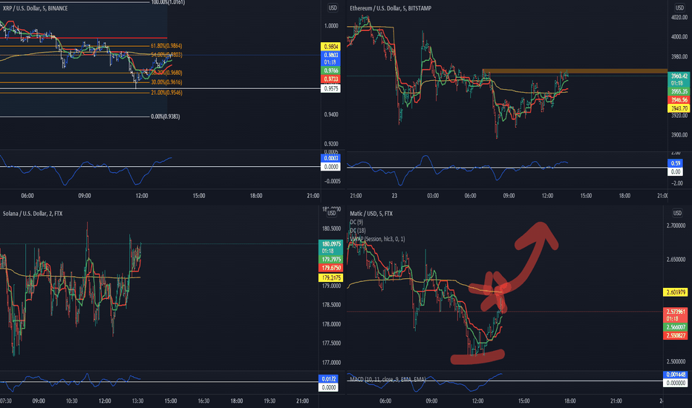Click red 2.550827 Matic price label
This screenshot has height=408, width=692.
click(676, 335)
